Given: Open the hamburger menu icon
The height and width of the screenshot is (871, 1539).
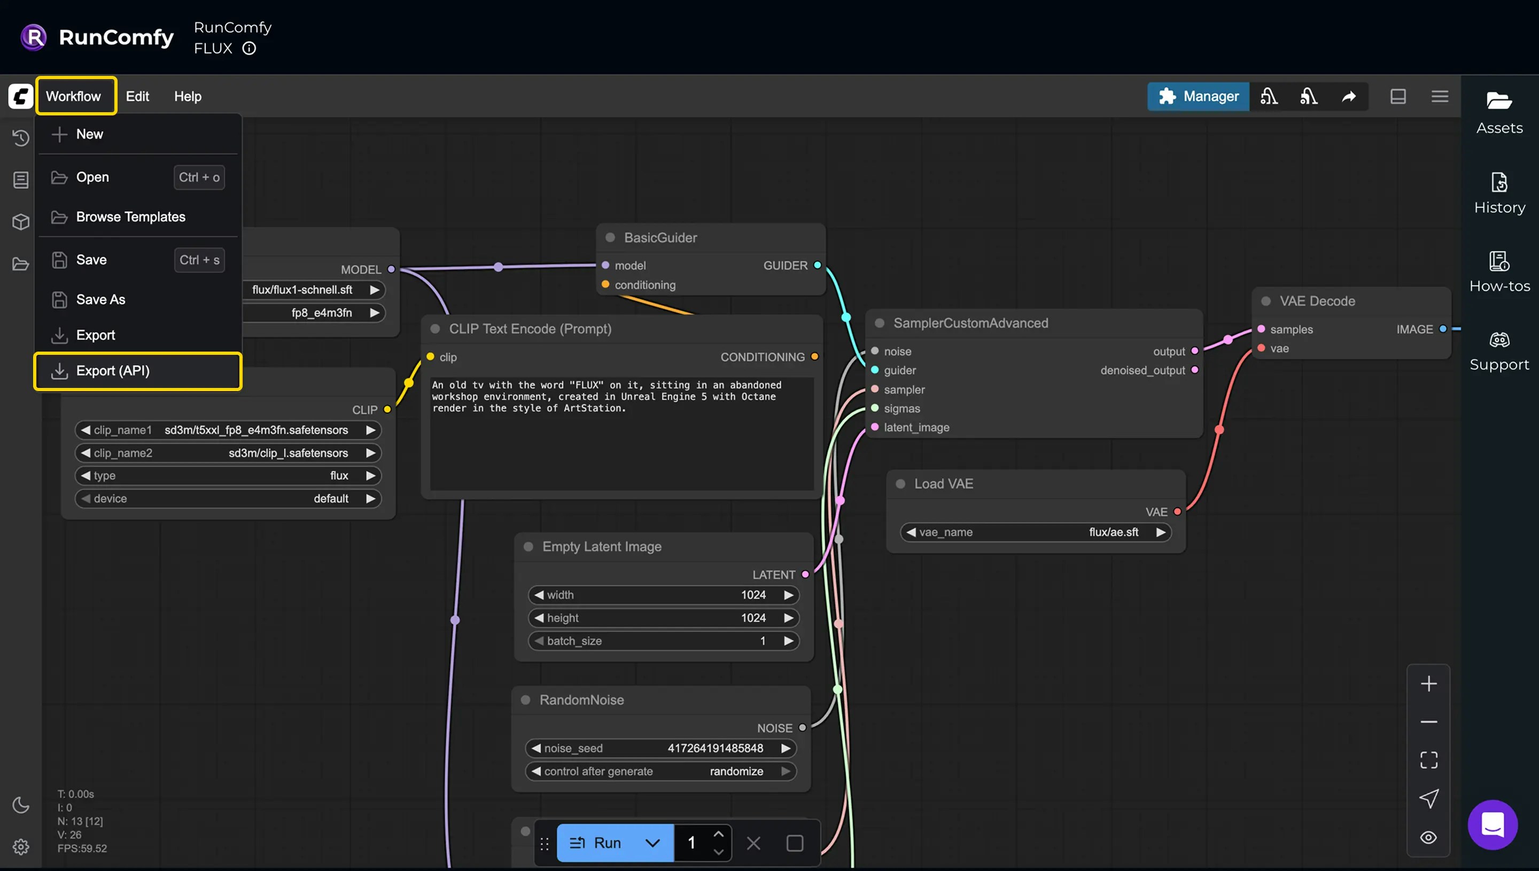Looking at the screenshot, I should coord(1440,96).
